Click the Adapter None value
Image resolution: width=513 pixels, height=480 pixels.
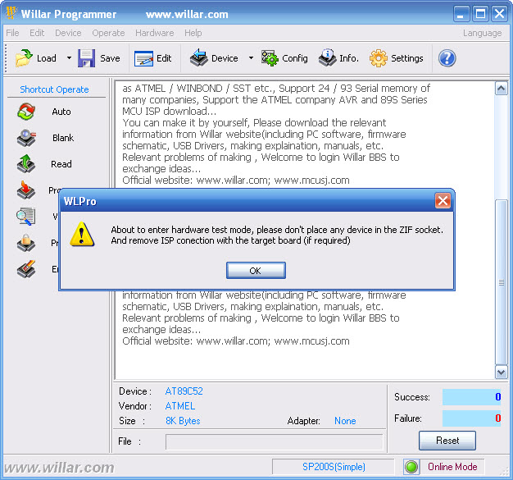(345, 421)
